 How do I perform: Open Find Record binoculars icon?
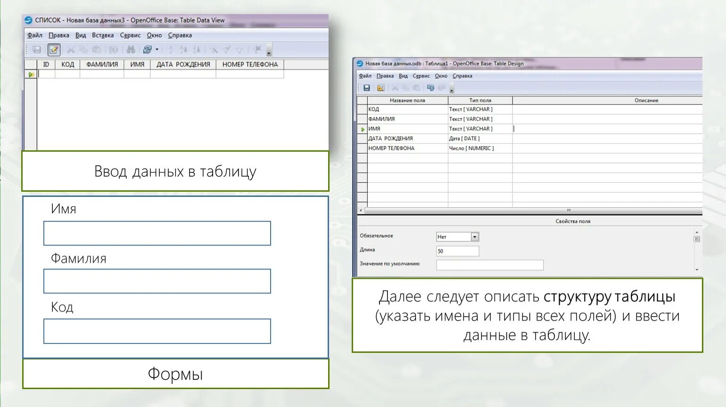click(x=131, y=49)
